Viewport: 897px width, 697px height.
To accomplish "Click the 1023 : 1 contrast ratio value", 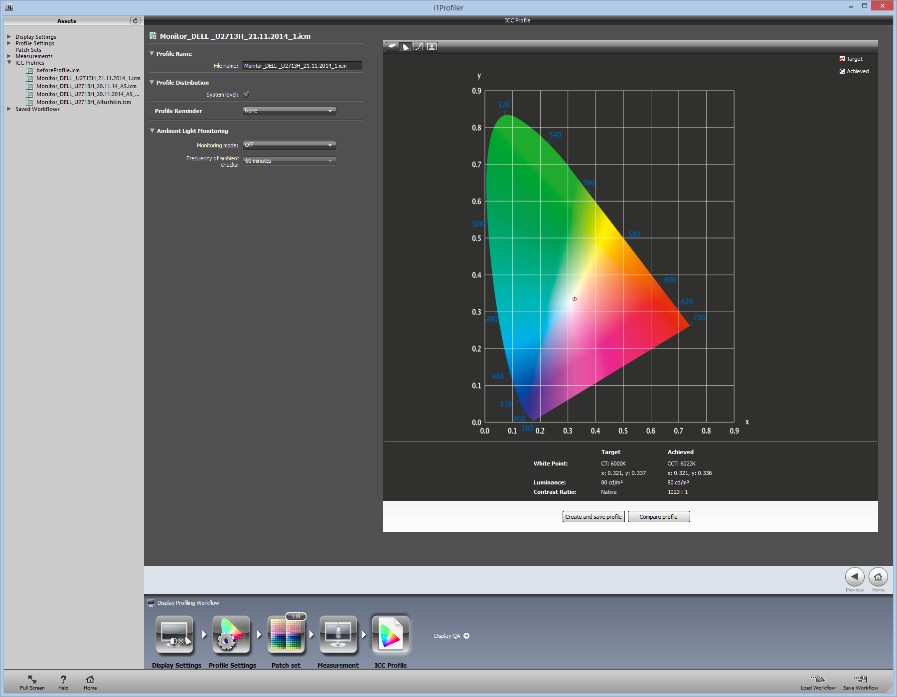I will pyautogui.click(x=678, y=492).
